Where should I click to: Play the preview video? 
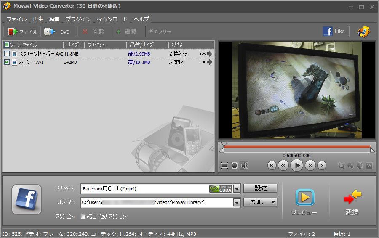point(297,166)
